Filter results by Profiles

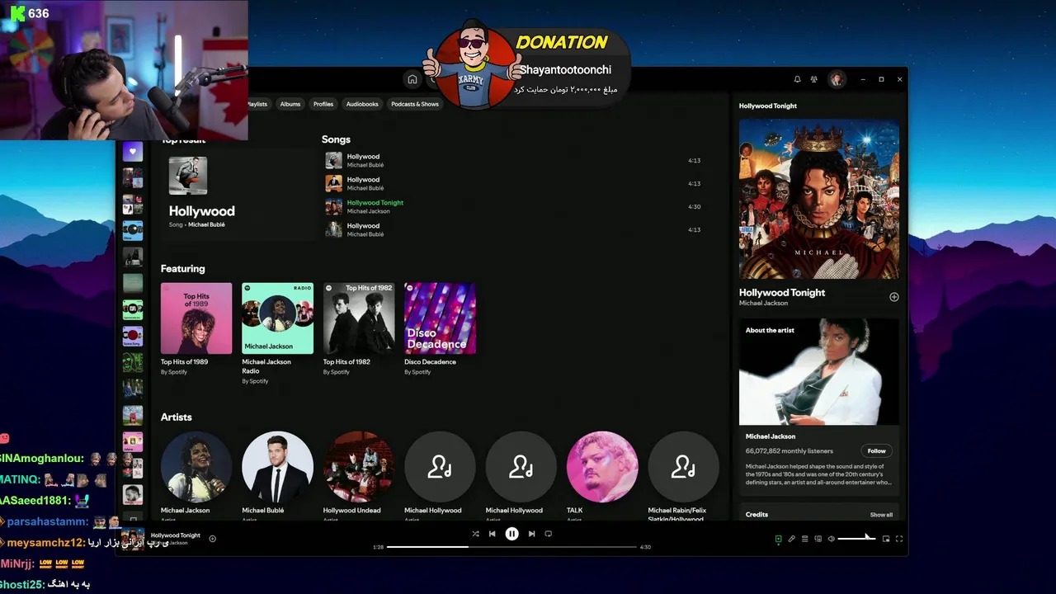point(323,104)
